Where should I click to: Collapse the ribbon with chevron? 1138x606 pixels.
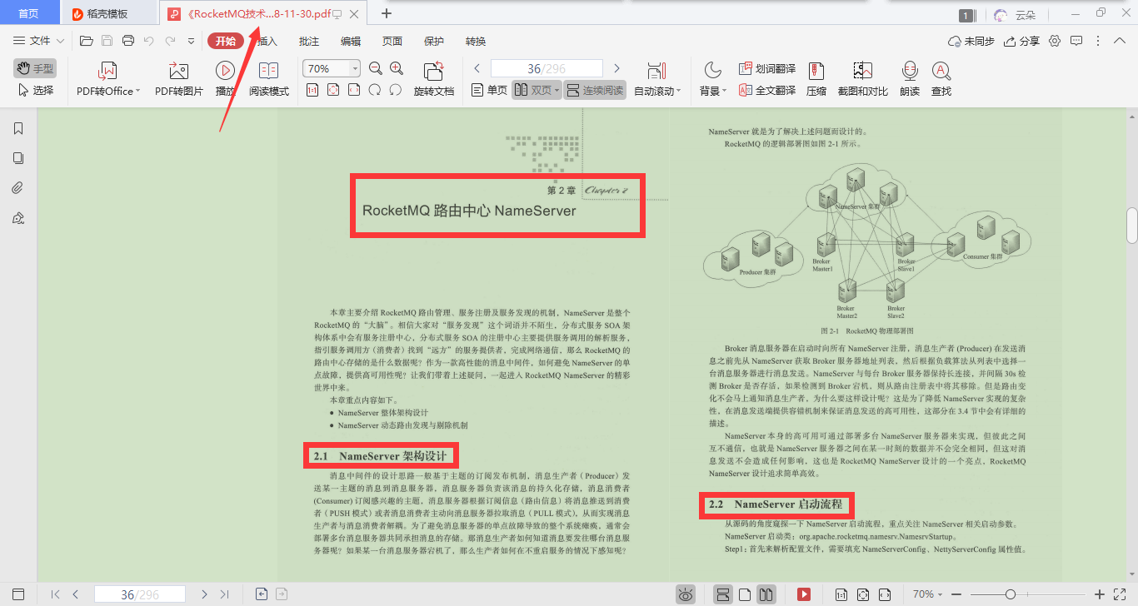pos(1120,41)
